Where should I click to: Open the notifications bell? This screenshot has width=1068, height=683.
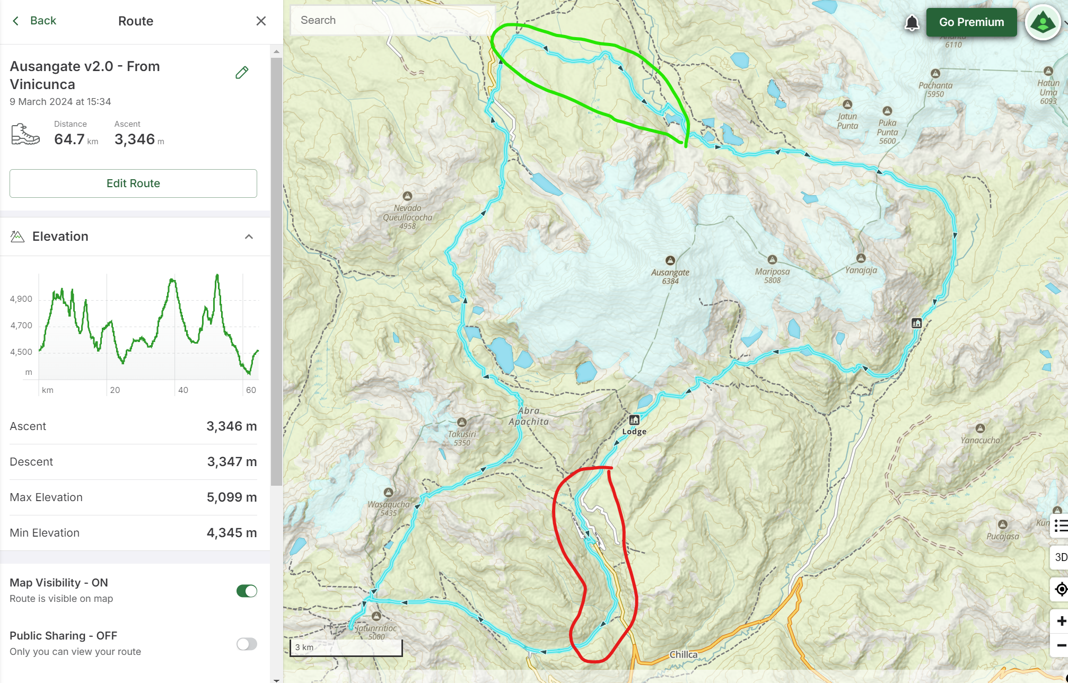coord(912,23)
